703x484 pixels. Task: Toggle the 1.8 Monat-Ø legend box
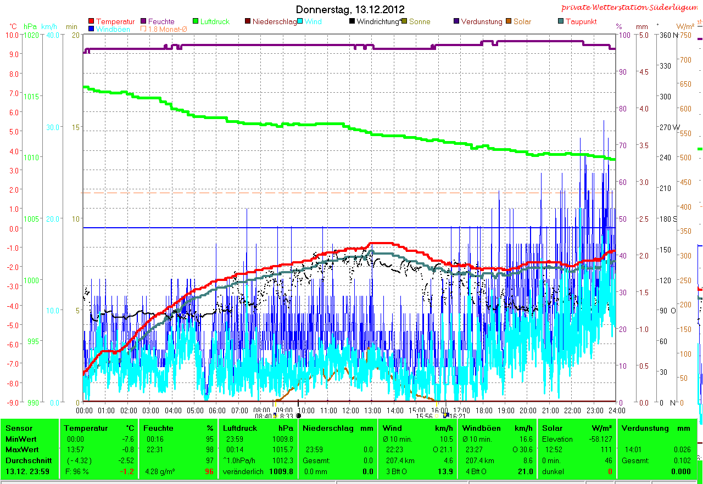coord(144,29)
